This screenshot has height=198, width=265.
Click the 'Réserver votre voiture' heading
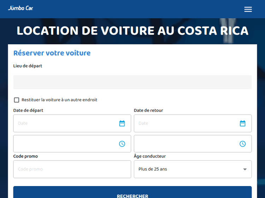pos(52,53)
